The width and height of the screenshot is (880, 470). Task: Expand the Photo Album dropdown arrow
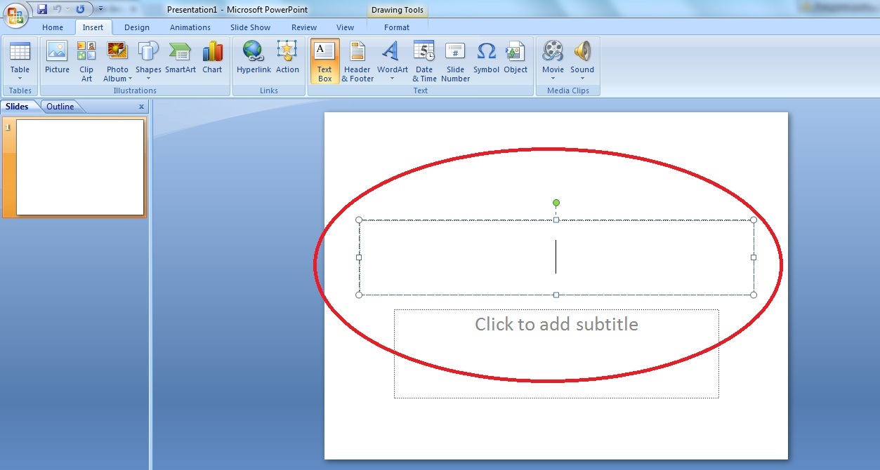tap(130, 79)
